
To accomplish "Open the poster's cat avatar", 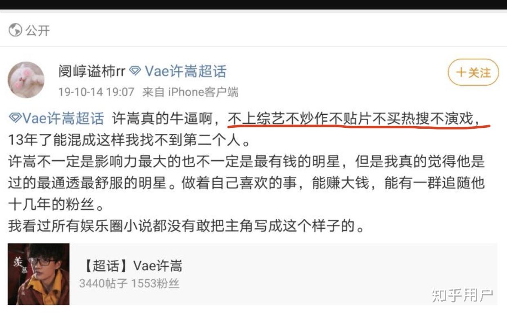I will pos(26,80).
